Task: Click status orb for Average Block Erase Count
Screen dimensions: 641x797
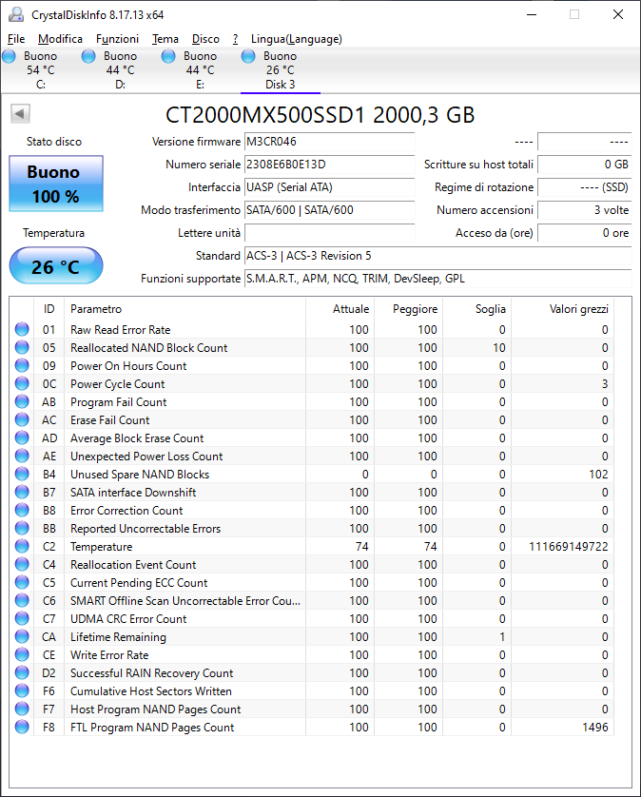Action: (x=22, y=437)
